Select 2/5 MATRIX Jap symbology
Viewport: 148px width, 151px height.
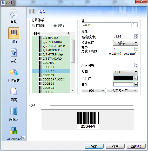coord(51,54)
